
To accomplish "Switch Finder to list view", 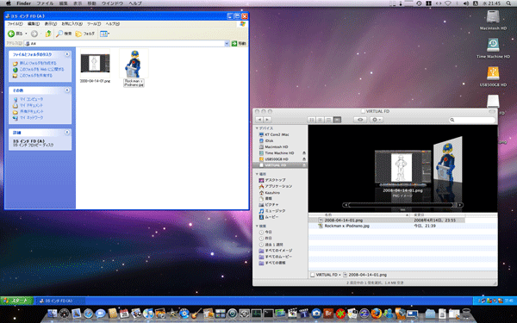I will (x=320, y=120).
